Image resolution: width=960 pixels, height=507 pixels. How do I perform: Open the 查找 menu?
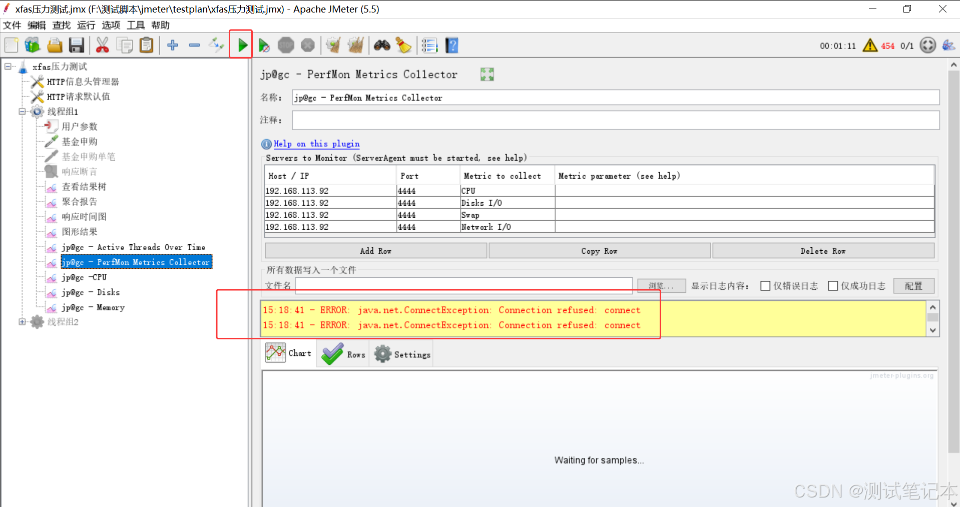(62, 25)
